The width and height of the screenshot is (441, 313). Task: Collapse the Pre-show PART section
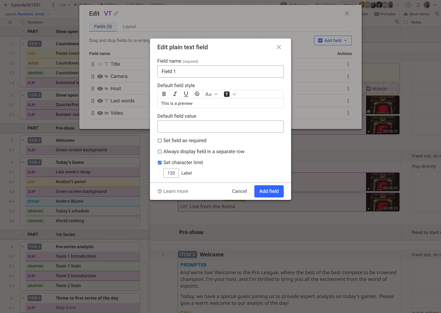tap(23, 128)
